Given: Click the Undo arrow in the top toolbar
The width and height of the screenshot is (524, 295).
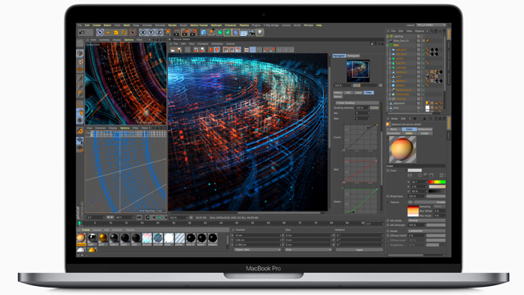Looking at the screenshot, I should [x=82, y=33].
